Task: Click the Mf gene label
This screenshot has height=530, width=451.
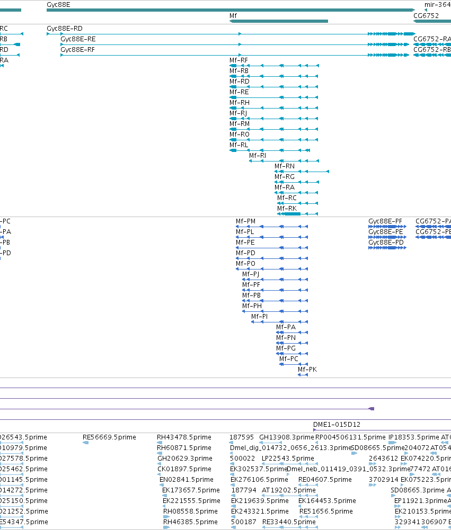Action: point(233,15)
